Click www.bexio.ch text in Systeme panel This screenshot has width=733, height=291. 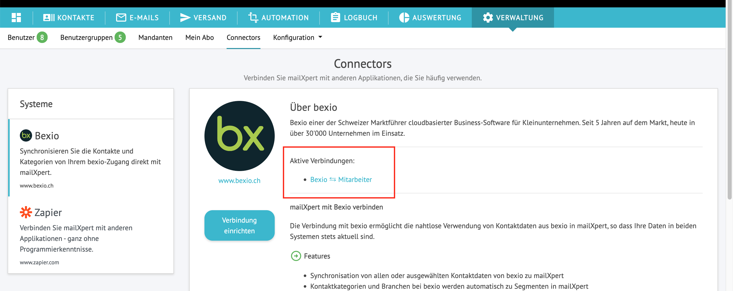[37, 186]
